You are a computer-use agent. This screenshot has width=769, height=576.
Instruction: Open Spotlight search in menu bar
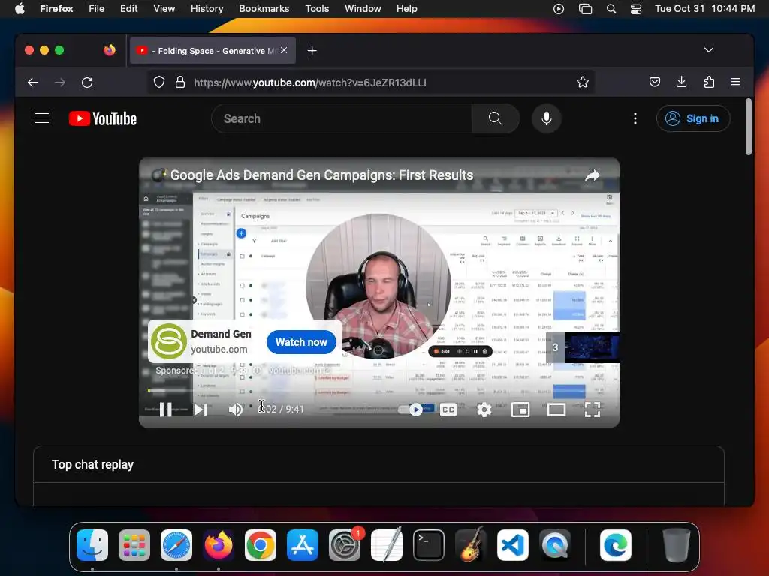611,9
